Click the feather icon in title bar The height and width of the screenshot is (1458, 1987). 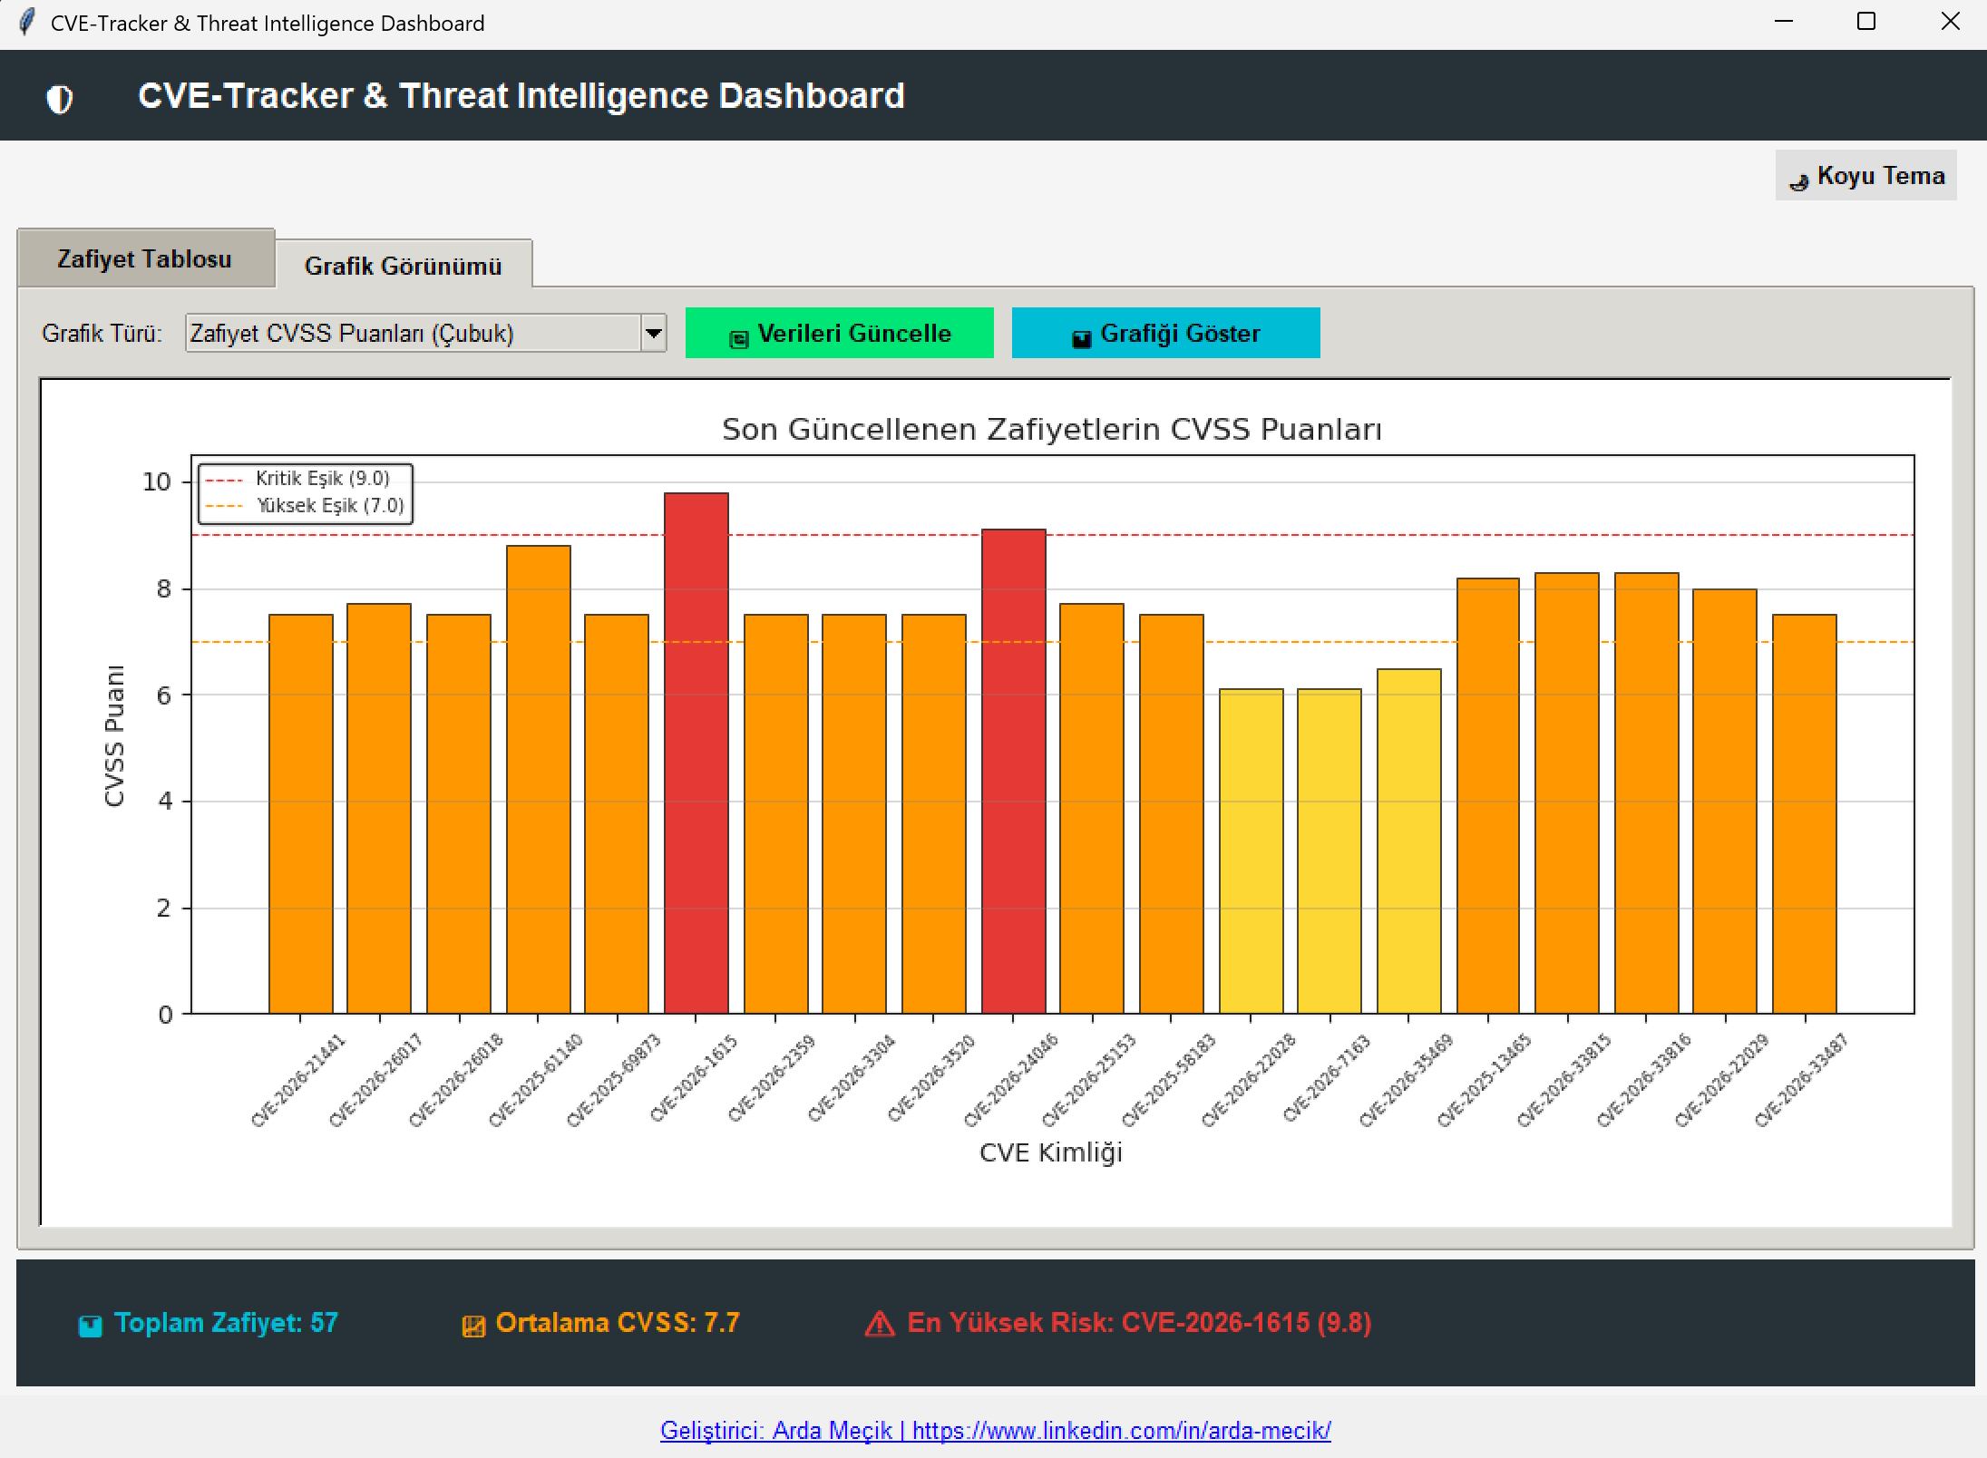pos(26,22)
